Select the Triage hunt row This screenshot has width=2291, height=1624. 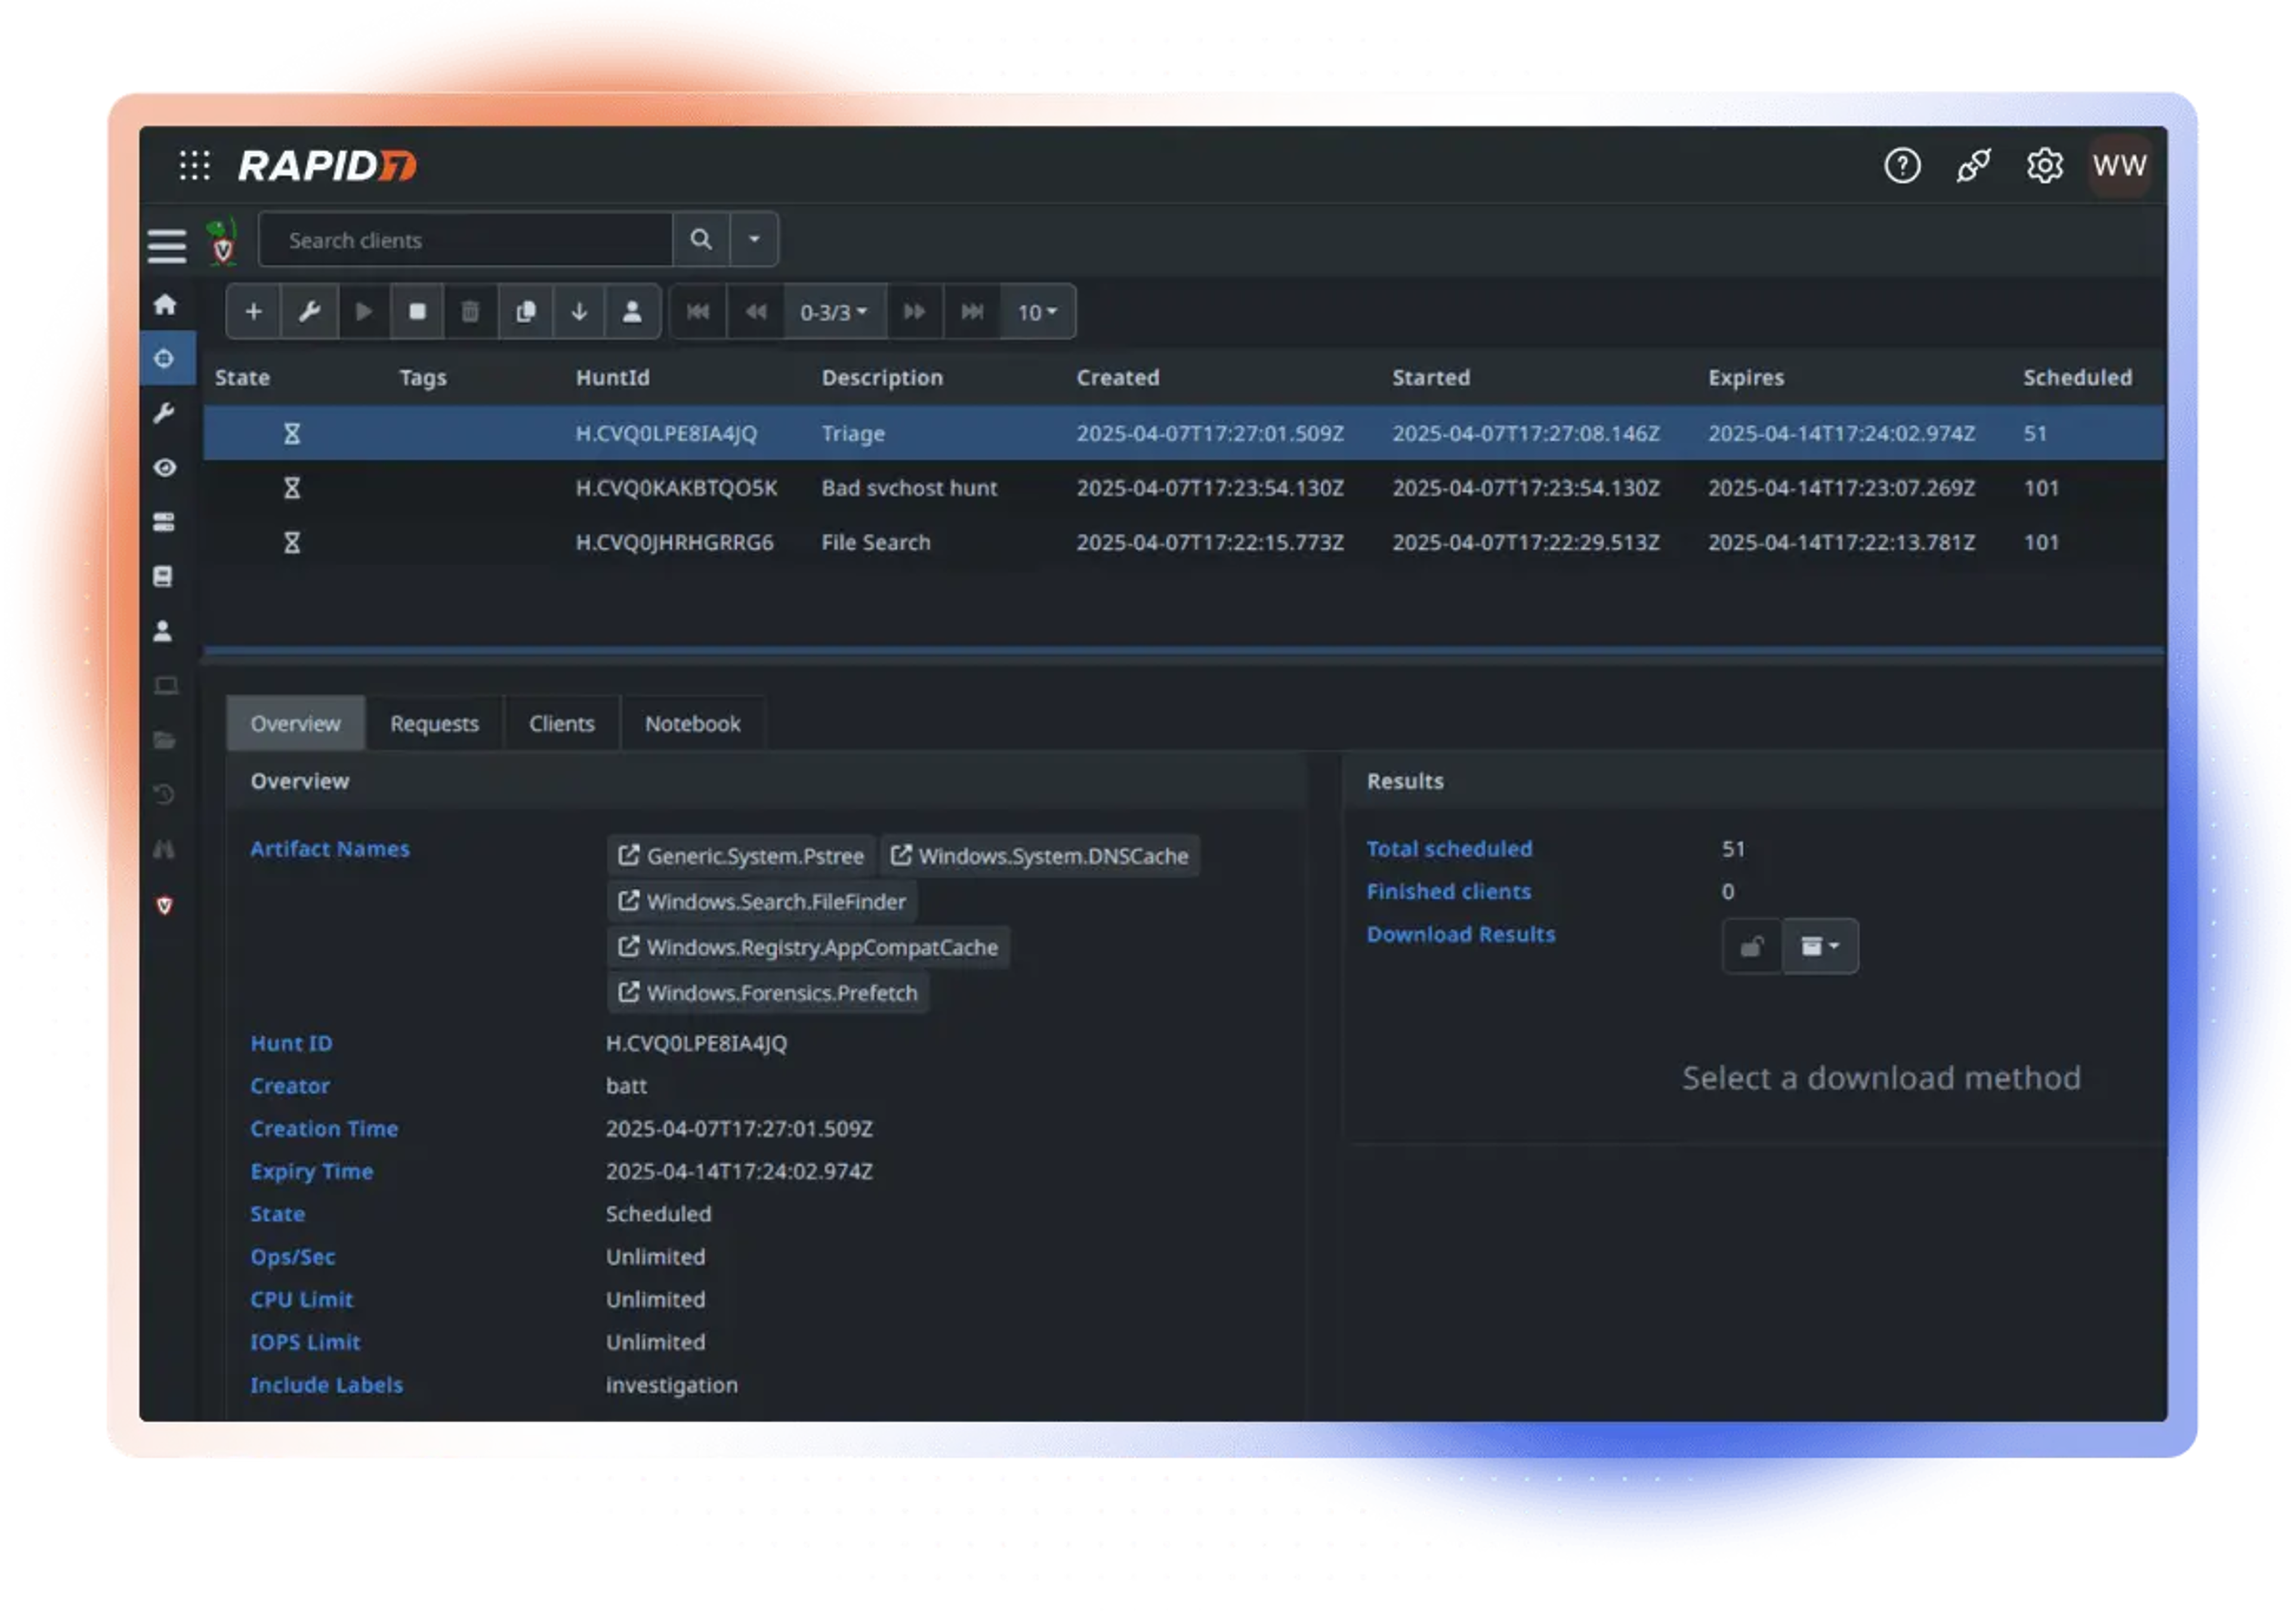1182,433
